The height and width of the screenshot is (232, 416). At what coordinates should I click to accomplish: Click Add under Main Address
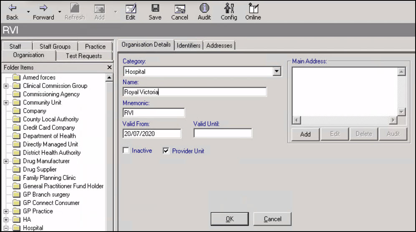(x=305, y=134)
